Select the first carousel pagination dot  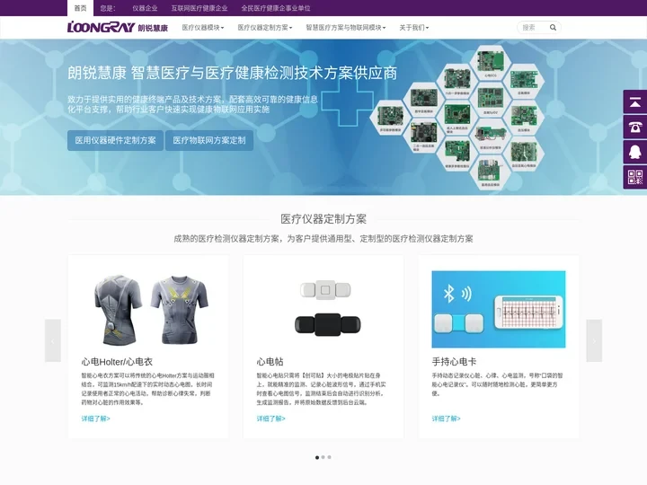pyautogui.click(x=317, y=457)
